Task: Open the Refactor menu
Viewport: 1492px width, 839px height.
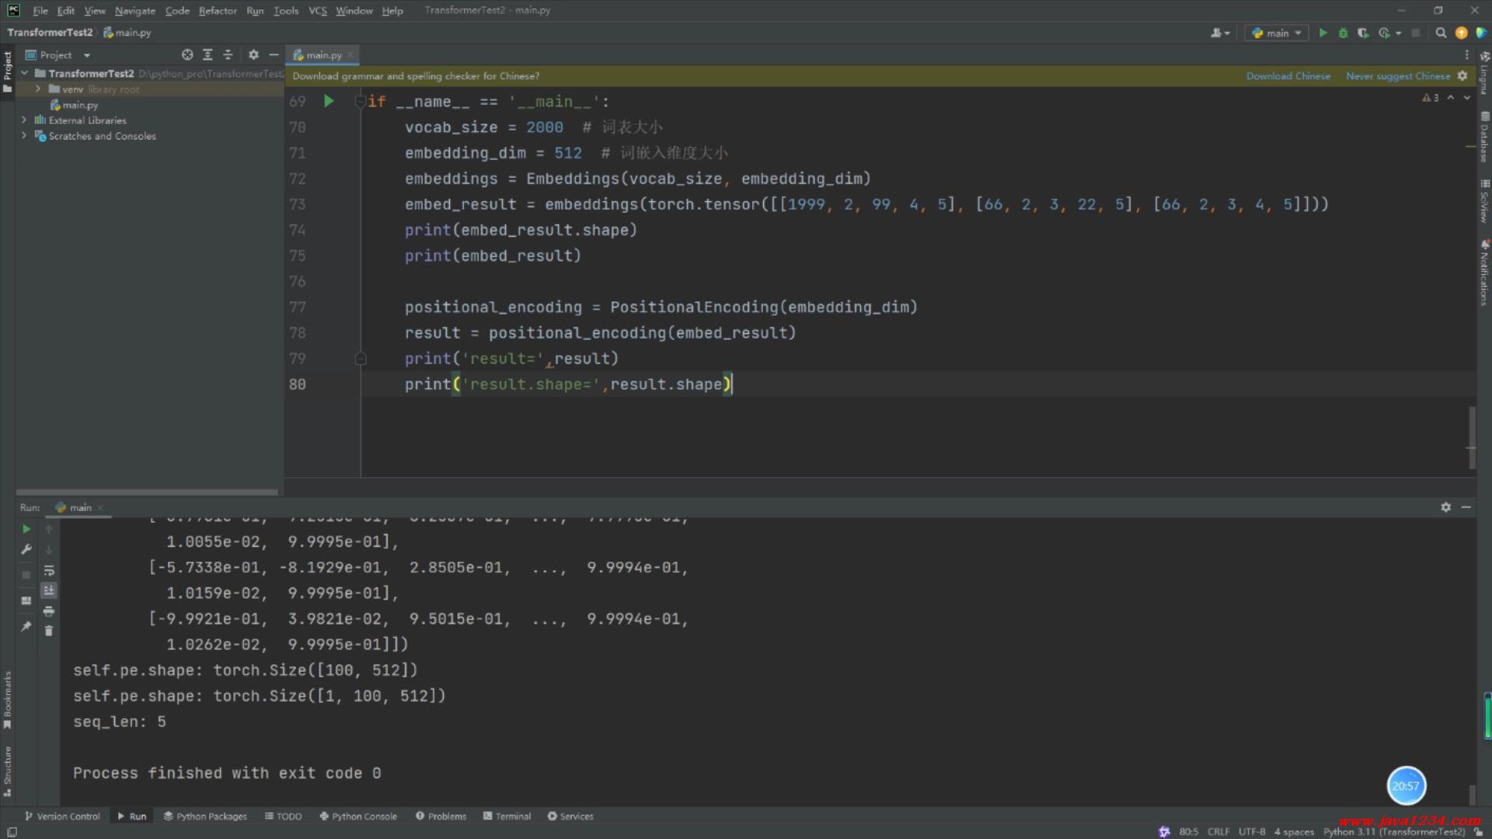Action: pyautogui.click(x=217, y=11)
